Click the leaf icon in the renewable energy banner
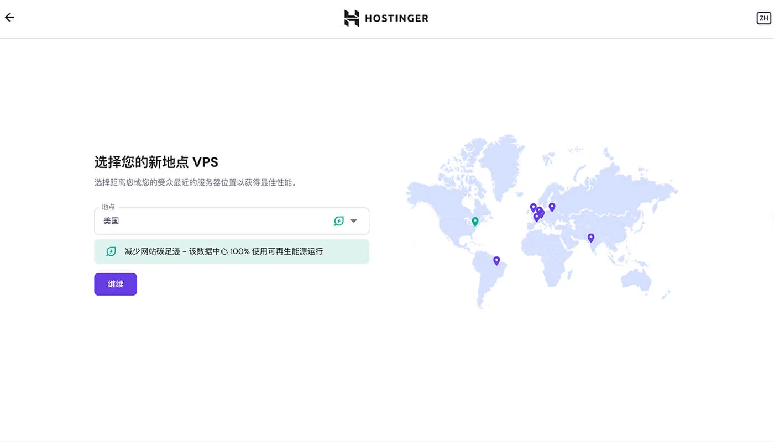 coord(110,251)
